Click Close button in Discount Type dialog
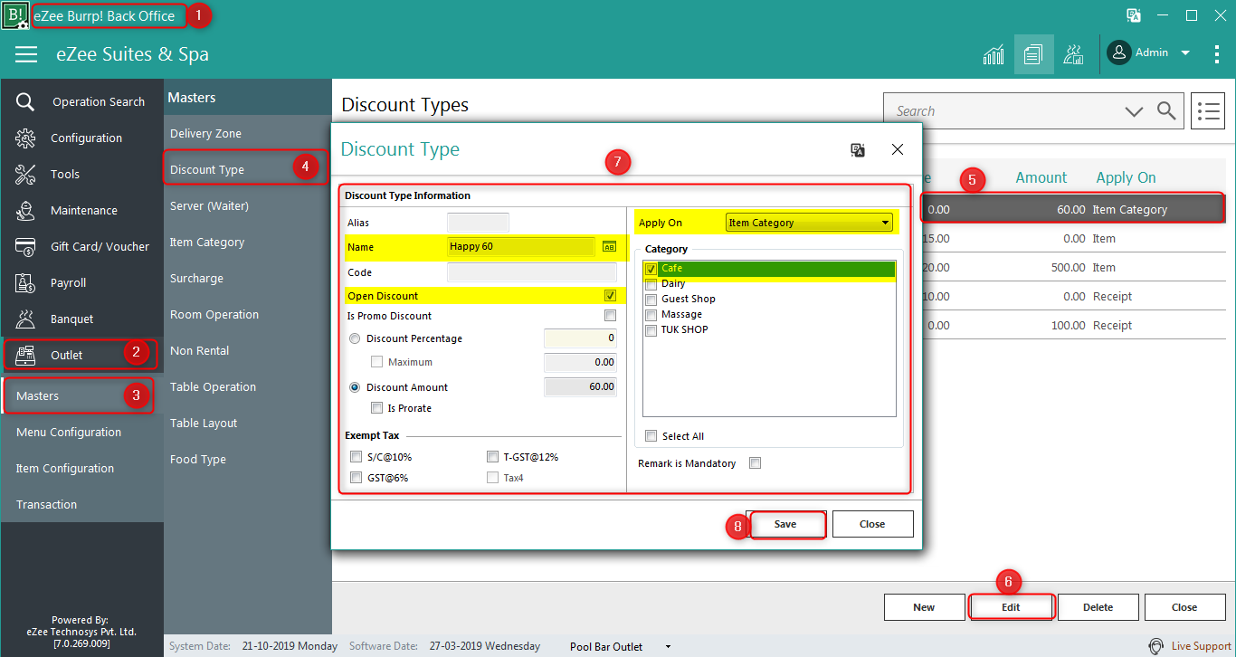The image size is (1236, 657). tap(872, 524)
